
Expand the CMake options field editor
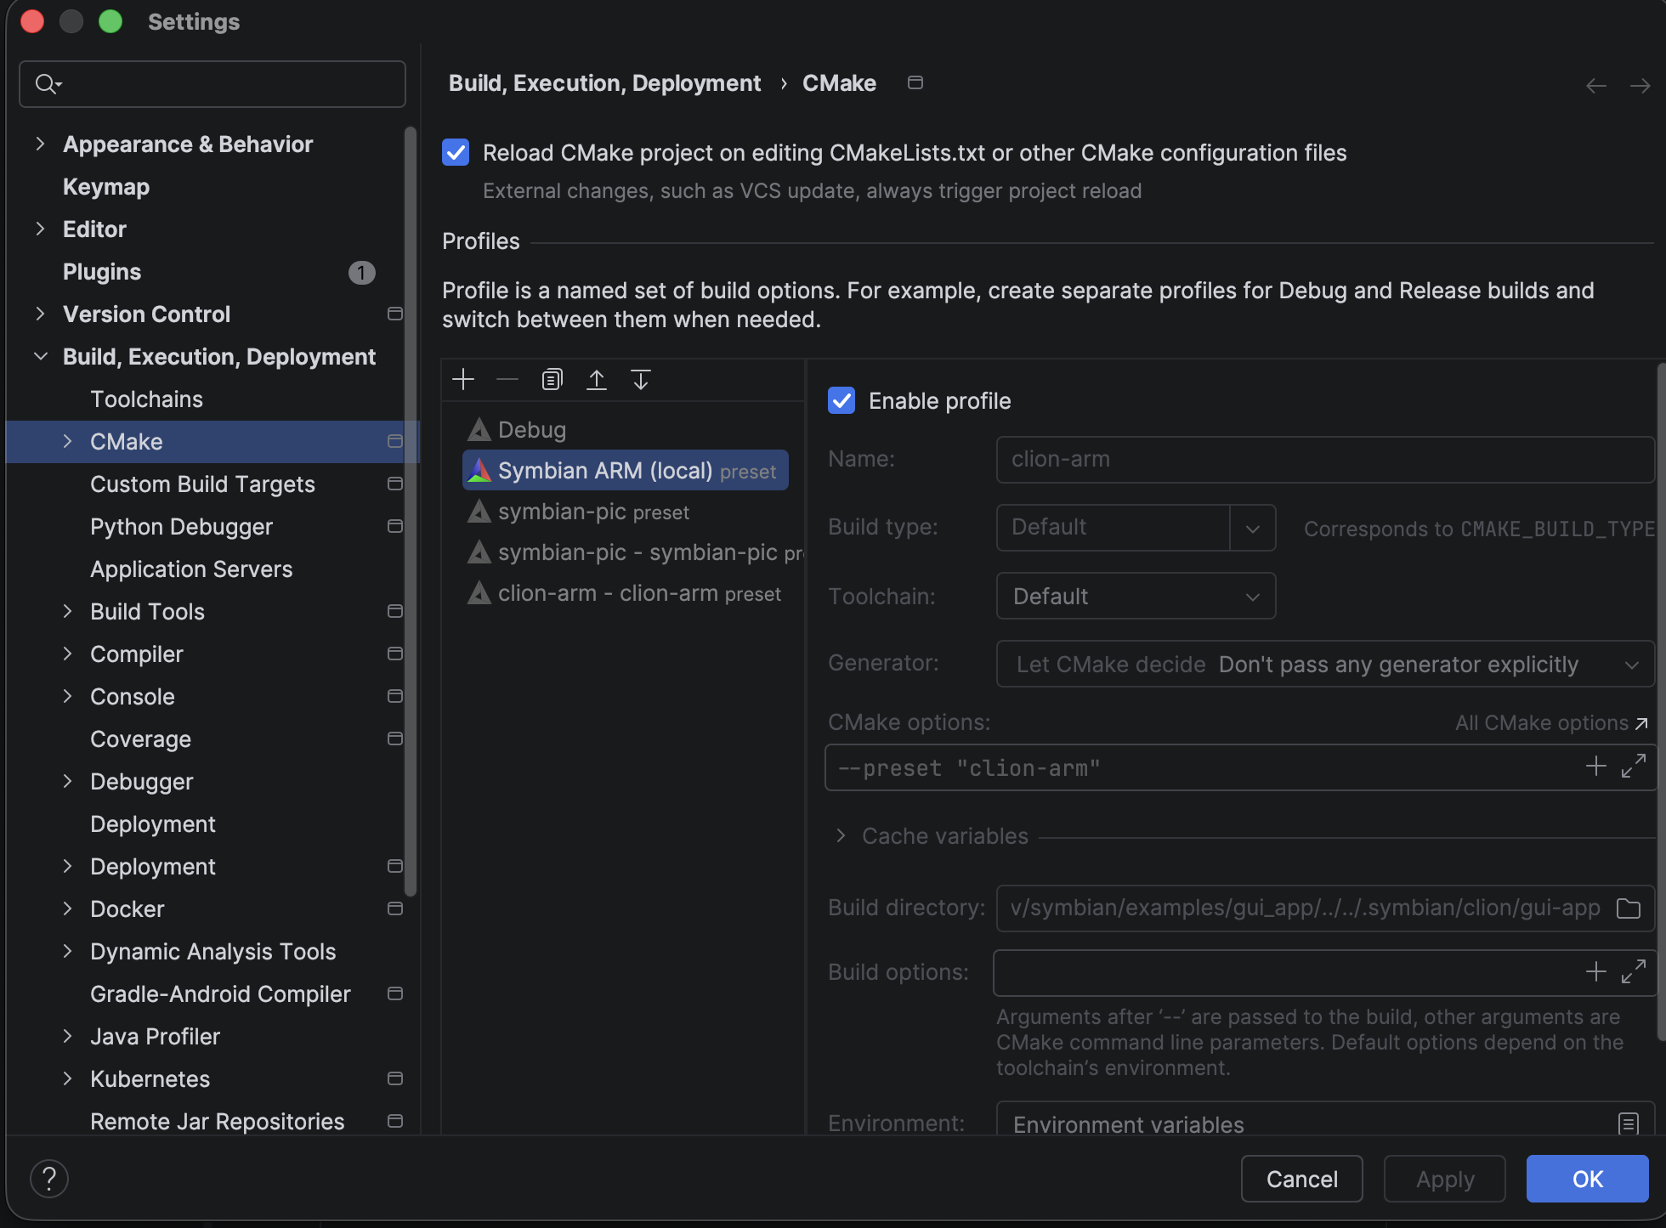[1633, 767]
